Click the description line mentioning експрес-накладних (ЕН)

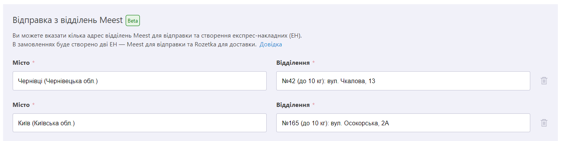157,36
